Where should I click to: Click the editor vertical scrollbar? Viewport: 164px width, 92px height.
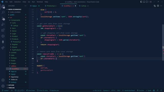(x=163, y=42)
